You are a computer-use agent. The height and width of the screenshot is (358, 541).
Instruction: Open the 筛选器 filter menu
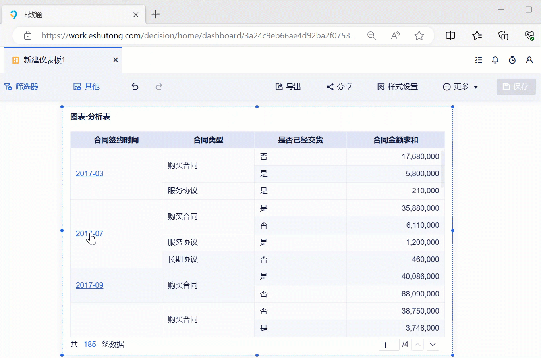point(21,87)
